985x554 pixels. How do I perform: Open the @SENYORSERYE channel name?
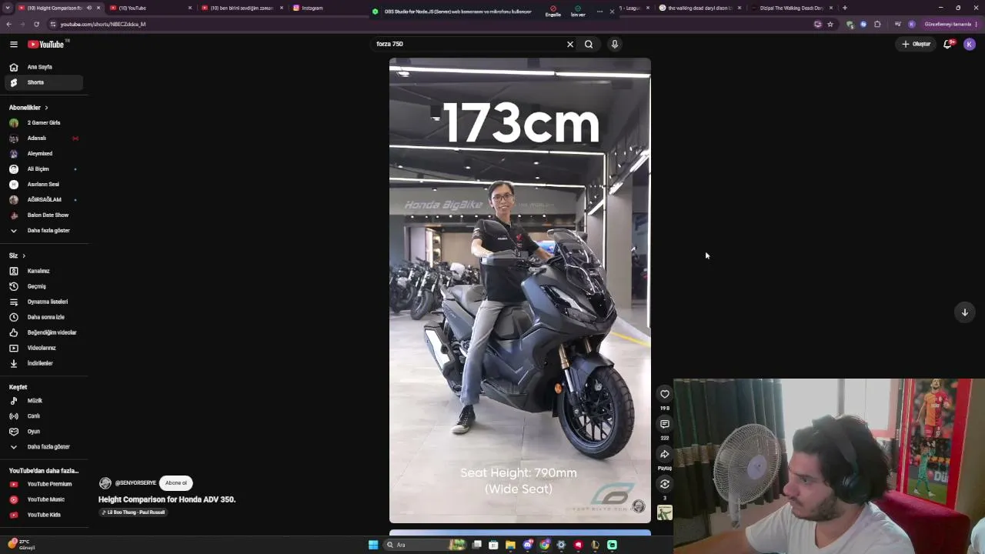[135, 483]
